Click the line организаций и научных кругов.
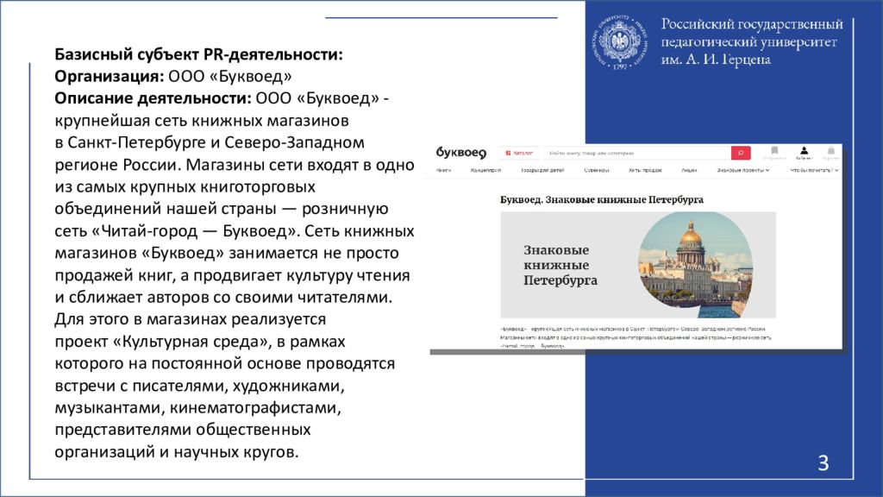The width and height of the screenshot is (883, 497). click(176, 452)
